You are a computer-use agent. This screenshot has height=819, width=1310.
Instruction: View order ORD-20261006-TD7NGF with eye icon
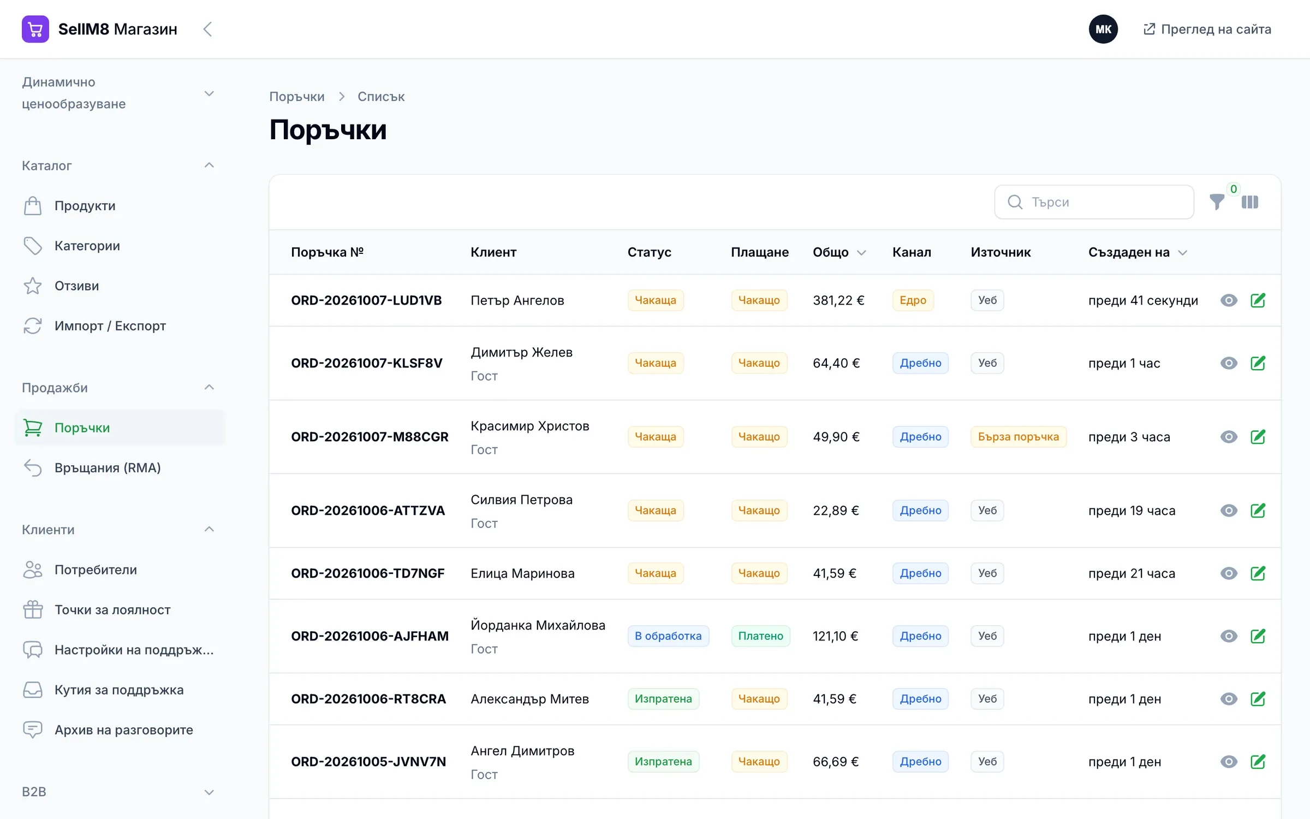coord(1229,573)
